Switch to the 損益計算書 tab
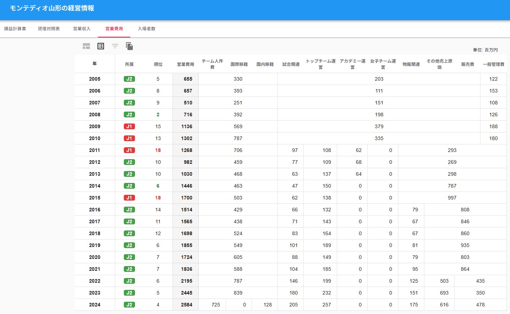This screenshot has width=510, height=314. (15, 29)
